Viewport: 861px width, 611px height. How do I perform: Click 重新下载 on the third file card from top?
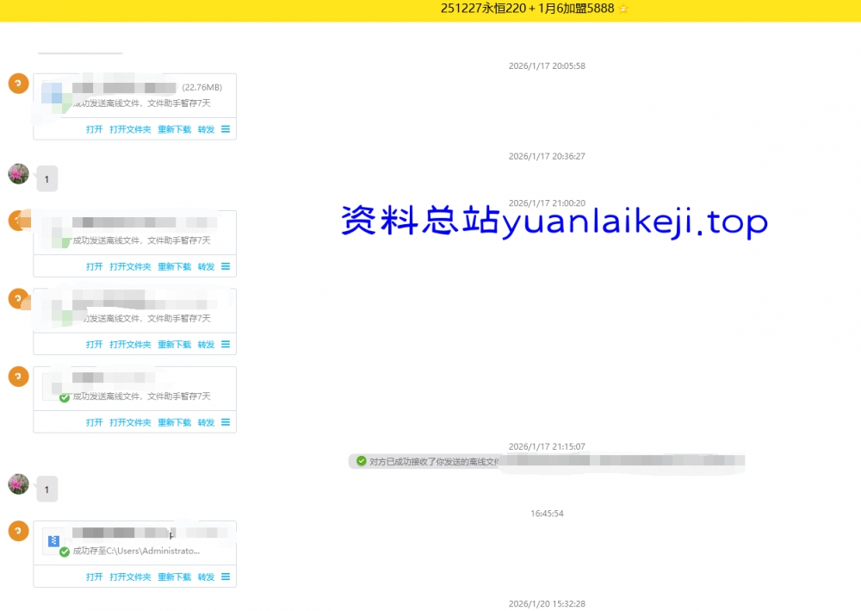(x=174, y=345)
